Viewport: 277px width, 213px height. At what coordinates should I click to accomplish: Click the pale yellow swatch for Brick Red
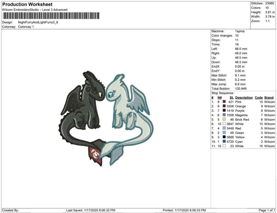224,119
